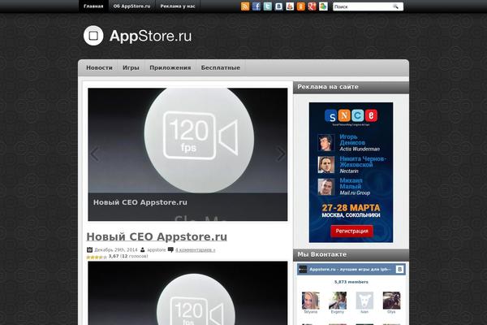Select Игры in category menu
The image size is (487, 325).
click(131, 67)
